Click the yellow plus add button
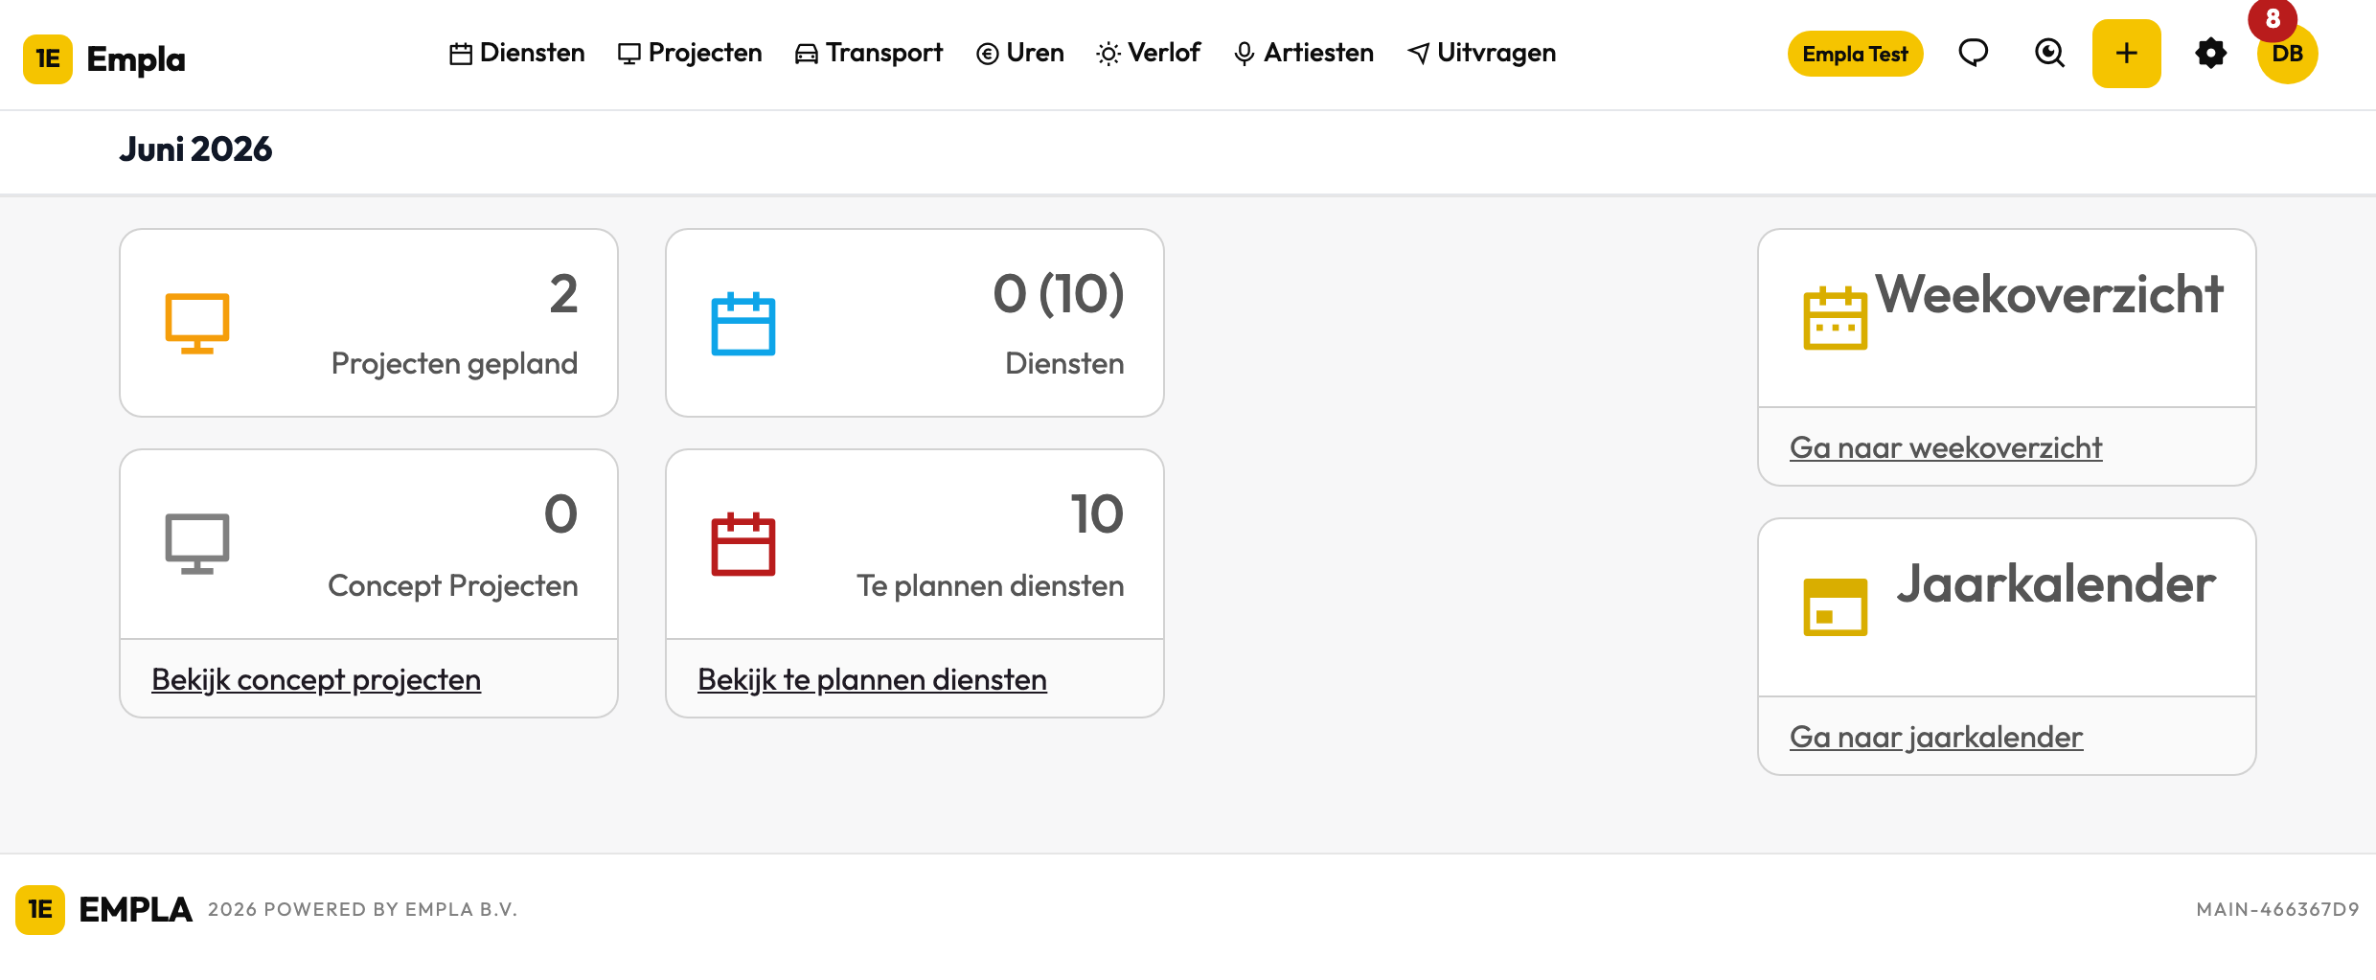The width and height of the screenshot is (2376, 980). (x=2126, y=54)
